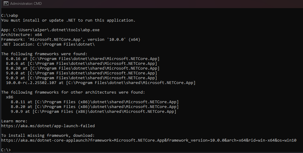Viewport: 303px width, 153px height.
Task: Click the "Architecture: x64" line
Action: 22,35
